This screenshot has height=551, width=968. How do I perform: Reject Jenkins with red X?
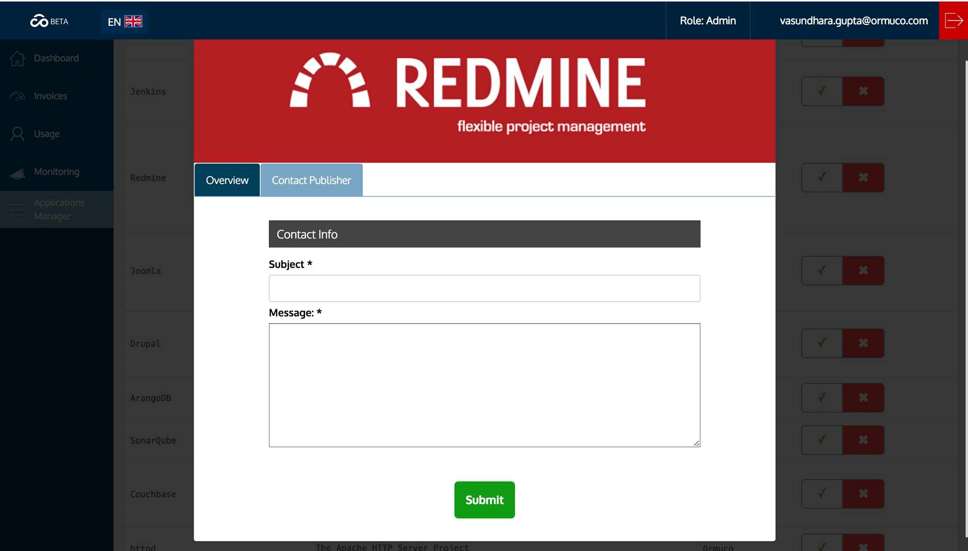(x=863, y=91)
